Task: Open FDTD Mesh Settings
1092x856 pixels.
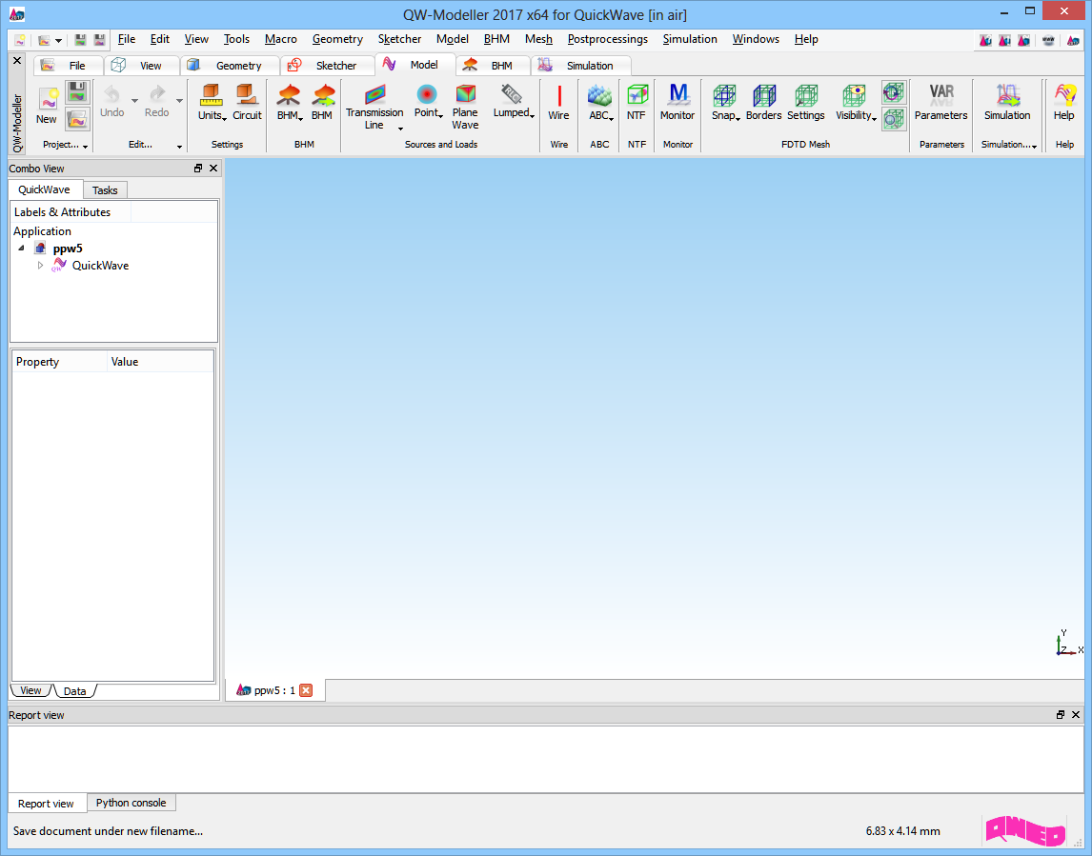Action: coord(806,102)
